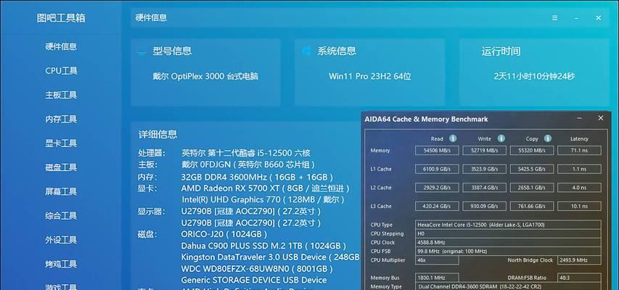The width and height of the screenshot is (619, 290).
Task: Minimize the AIDA64 benchmark window
Action: point(579,118)
